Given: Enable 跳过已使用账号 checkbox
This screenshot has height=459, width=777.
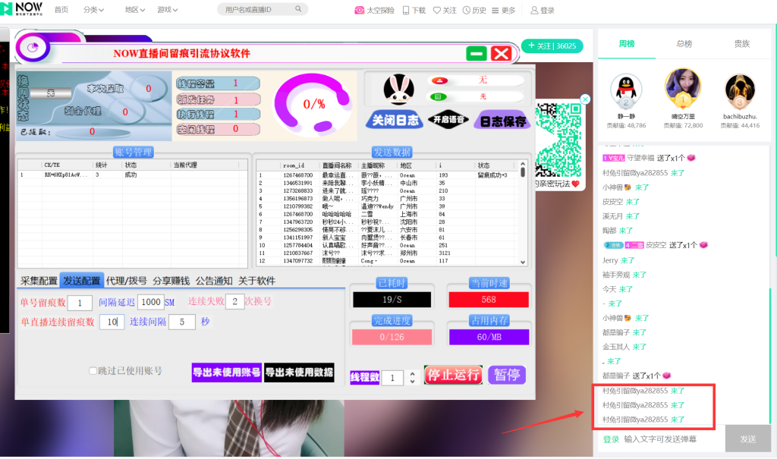Looking at the screenshot, I should click(93, 371).
